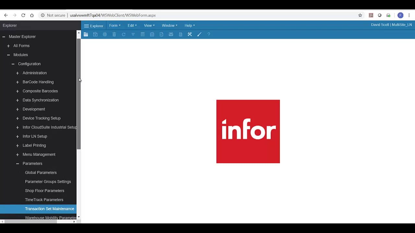This screenshot has height=233, width=415.
Task: Collapse the Modules node
Action: (8, 55)
